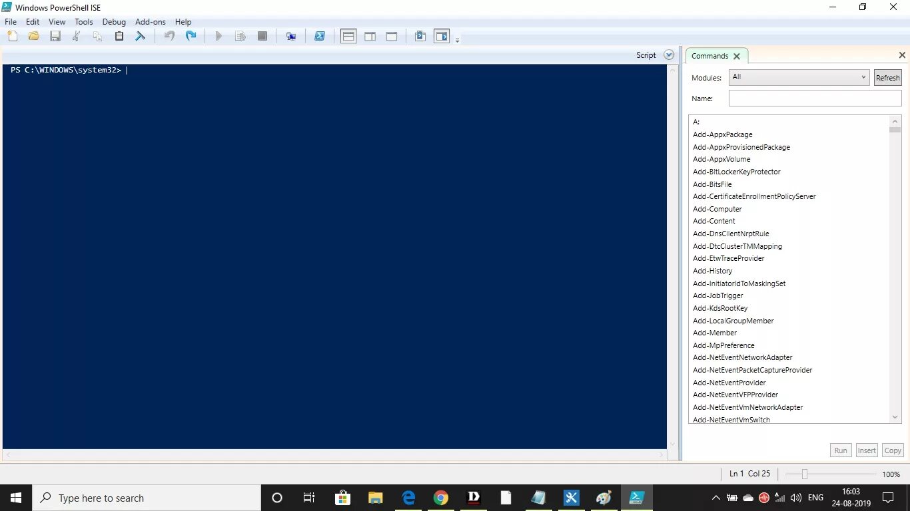
Task: Click the taskbar search box
Action: point(147,498)
